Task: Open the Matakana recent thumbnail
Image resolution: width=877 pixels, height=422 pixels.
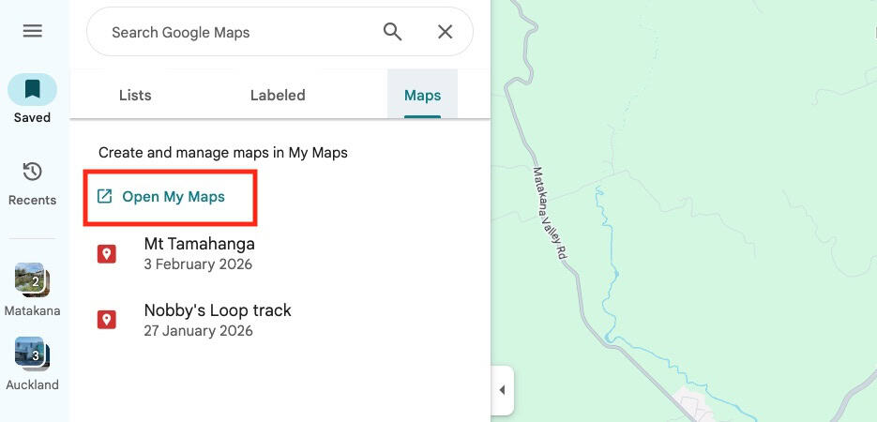Action: pos(32,280)
